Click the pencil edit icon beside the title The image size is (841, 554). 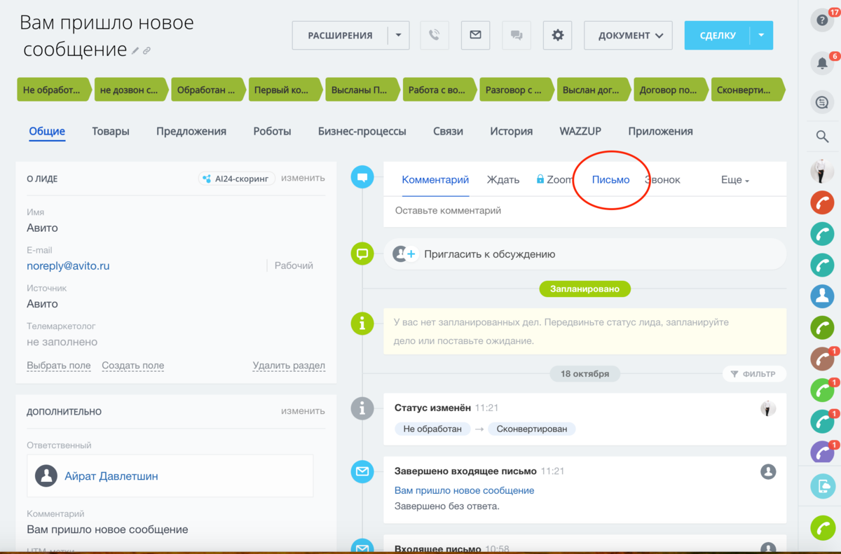pyautogui.click(x=136, y=51)
